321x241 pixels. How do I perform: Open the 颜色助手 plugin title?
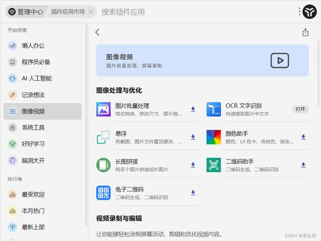(237, 134)
